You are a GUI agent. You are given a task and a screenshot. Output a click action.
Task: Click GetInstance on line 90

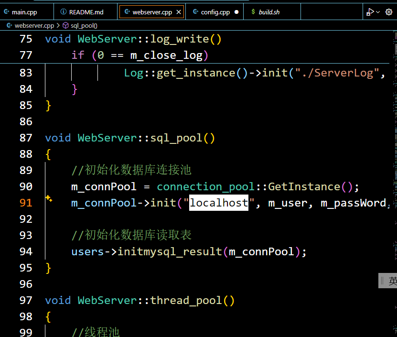pyautogui.click(x=304, y=187)
